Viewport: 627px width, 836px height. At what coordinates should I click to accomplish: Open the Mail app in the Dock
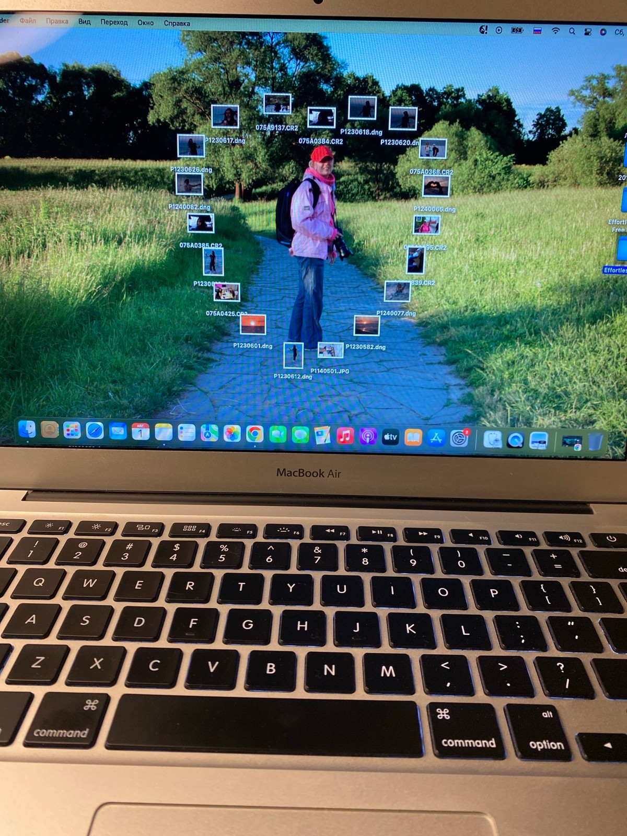pyautogui.click(x=118, y=431)
